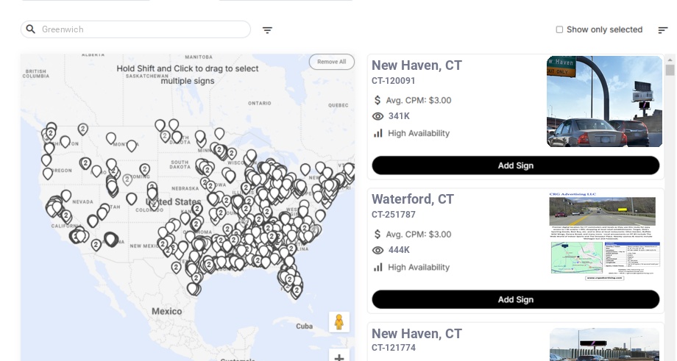
Task: Click Waterford availability bar chart icon
Action: (378, 267)
